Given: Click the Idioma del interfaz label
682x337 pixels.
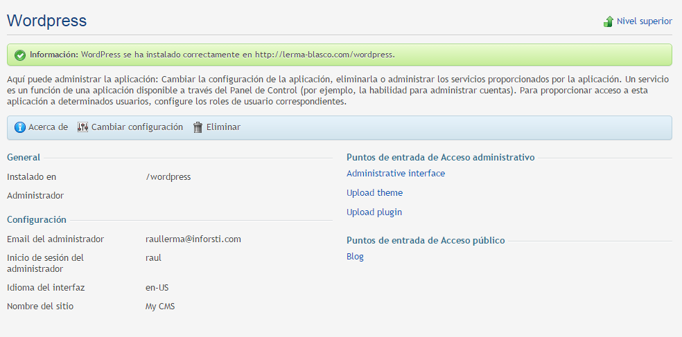Looking at the screenshot, I should (46, 288).
